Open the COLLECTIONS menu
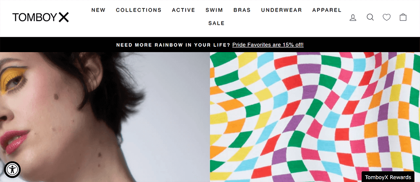 139,10
